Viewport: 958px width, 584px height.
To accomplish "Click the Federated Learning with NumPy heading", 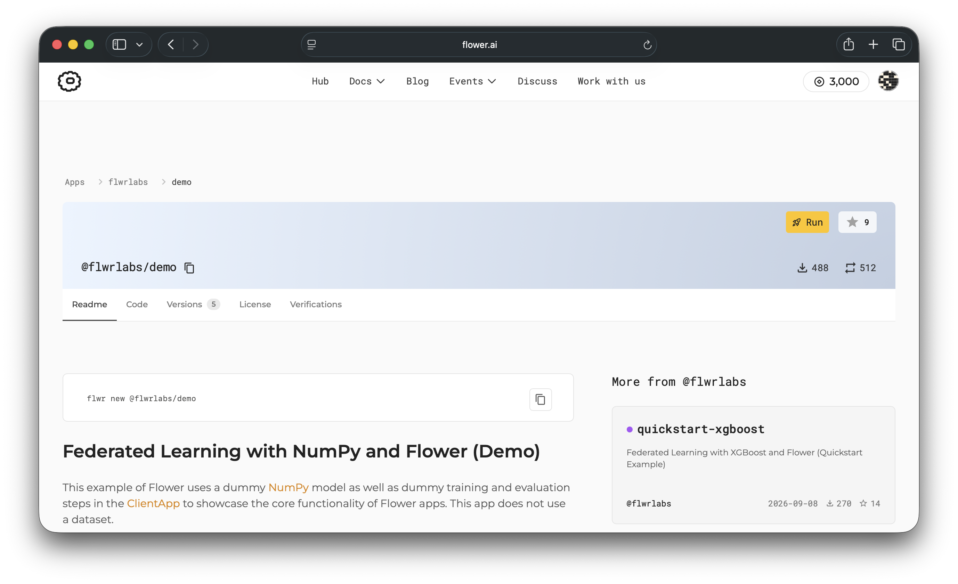I will [x=301, y=452].
